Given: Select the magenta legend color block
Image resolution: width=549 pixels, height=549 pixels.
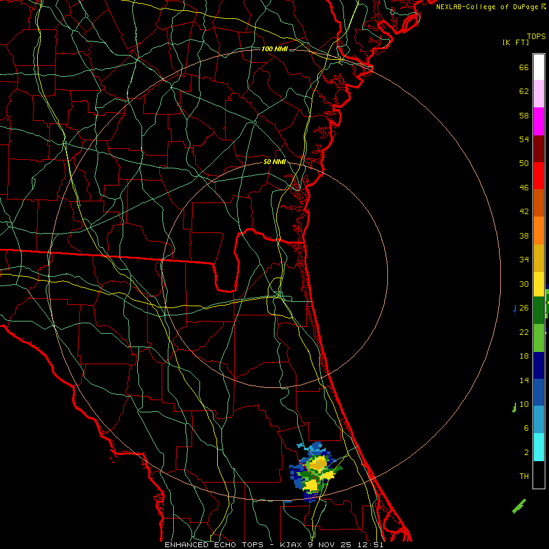Looking at the screenshot, I should 539,121.
